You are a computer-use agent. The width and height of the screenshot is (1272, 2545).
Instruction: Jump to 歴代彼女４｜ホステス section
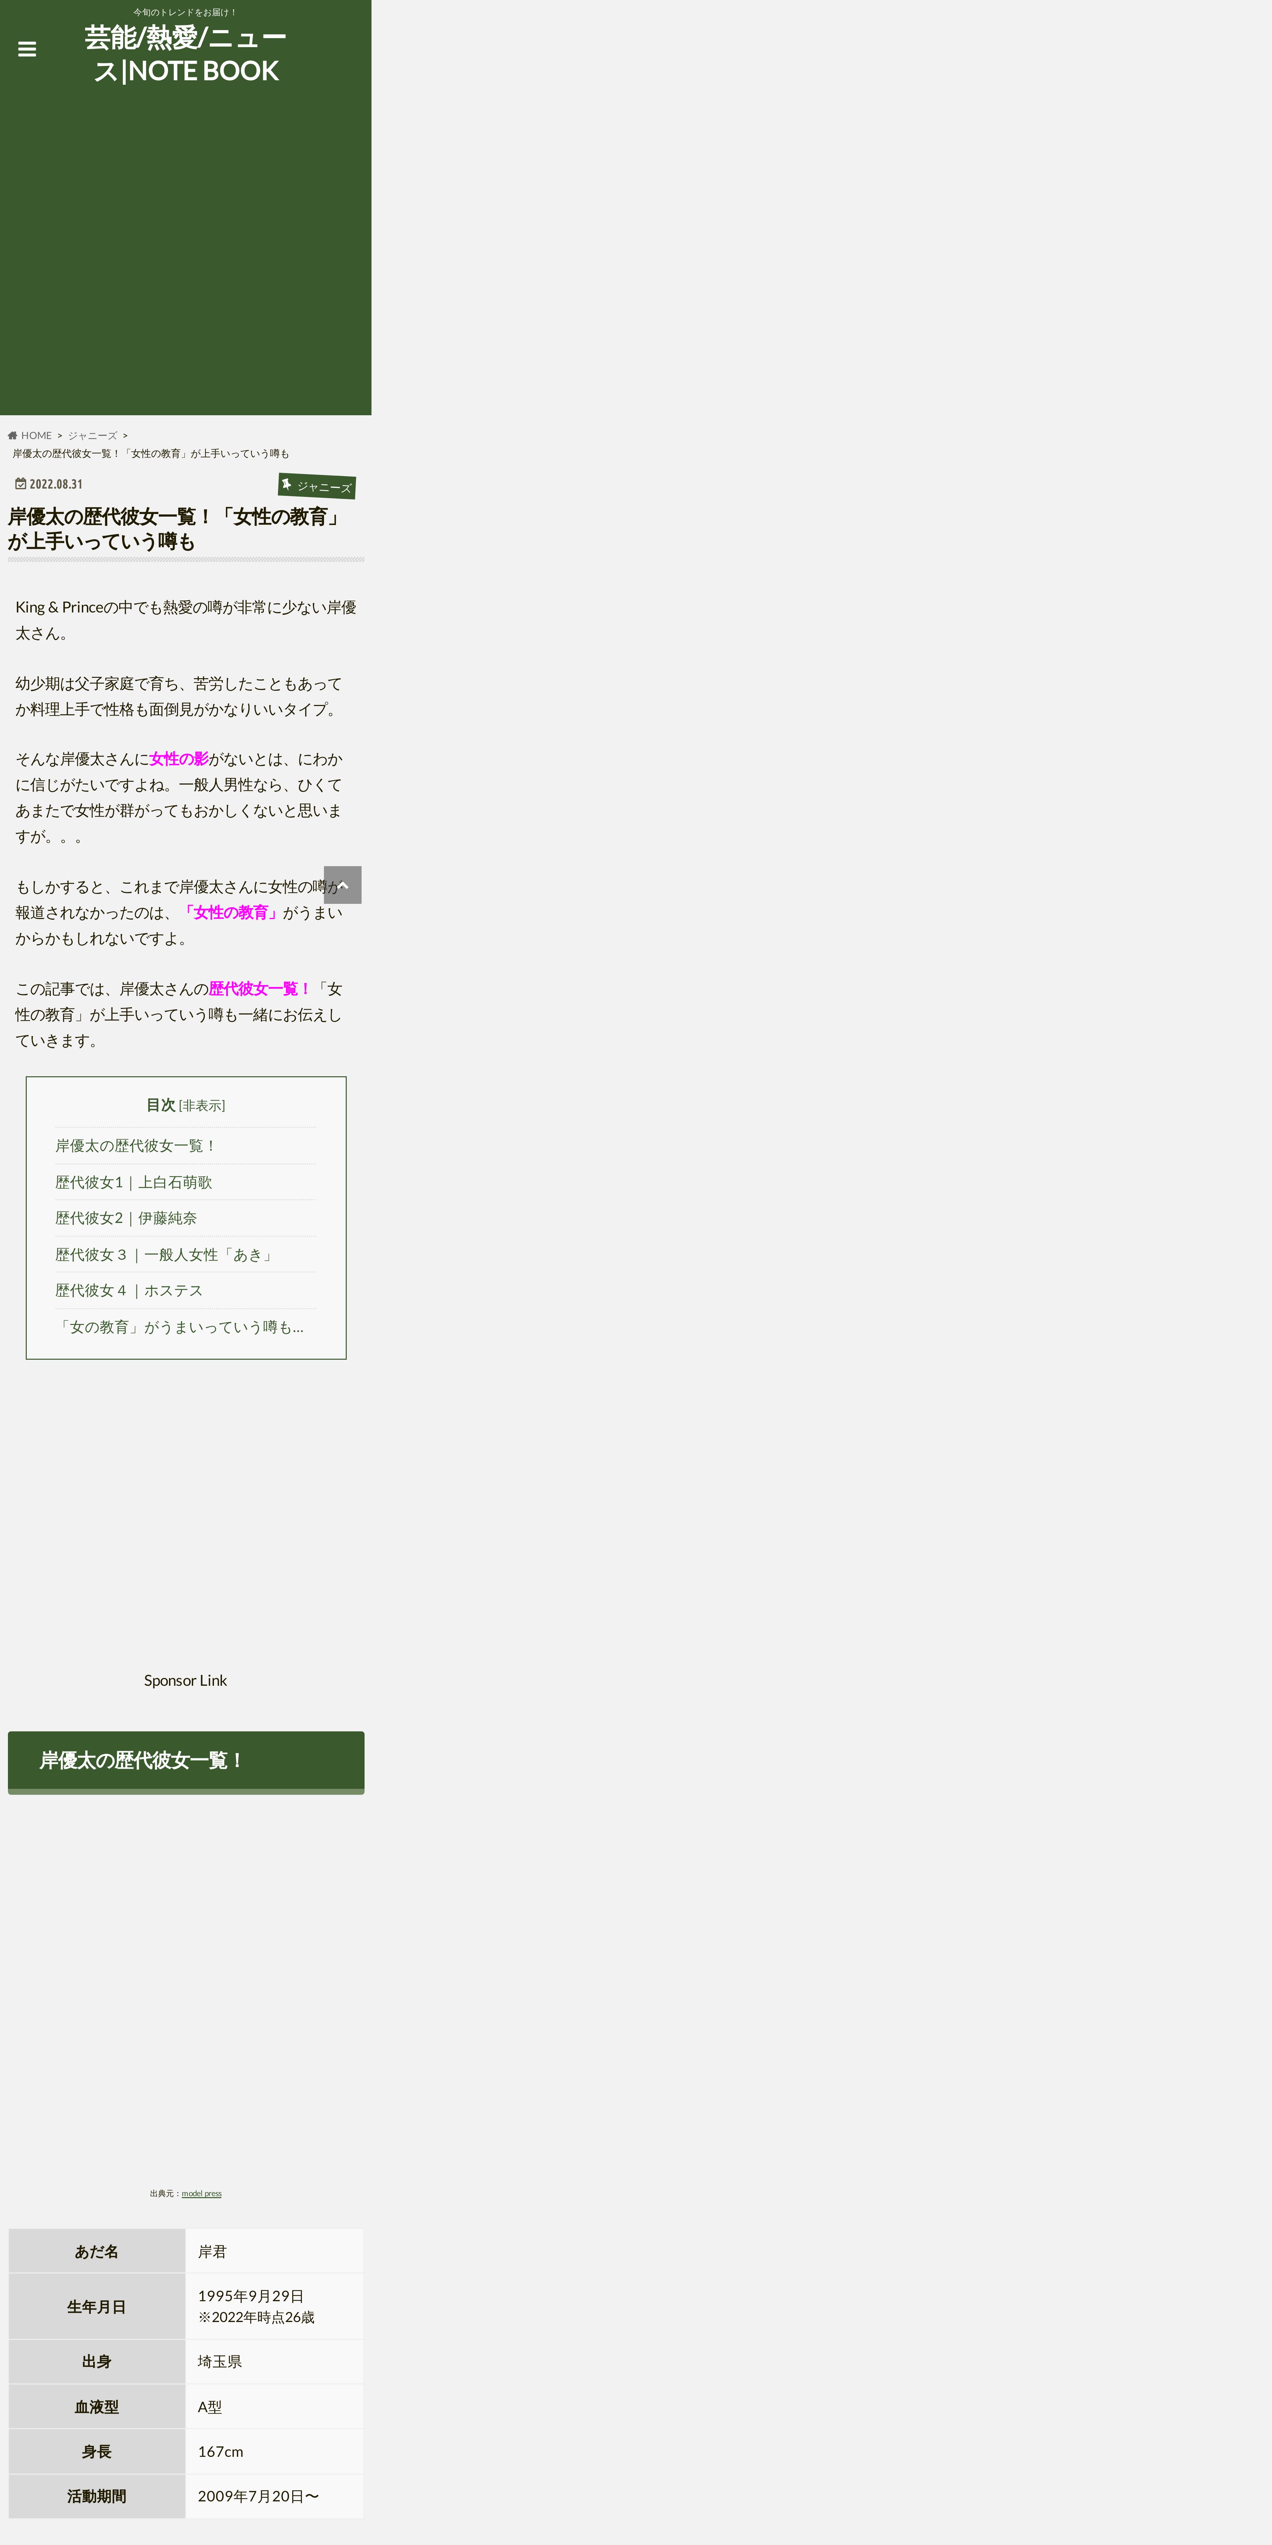click(128, 1290)
